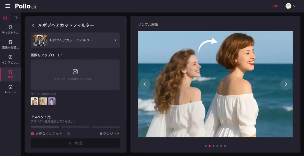This screenshot has width=304, height=156.
Task: Jump to the fourth carousel dot
Action: [217, 146]
